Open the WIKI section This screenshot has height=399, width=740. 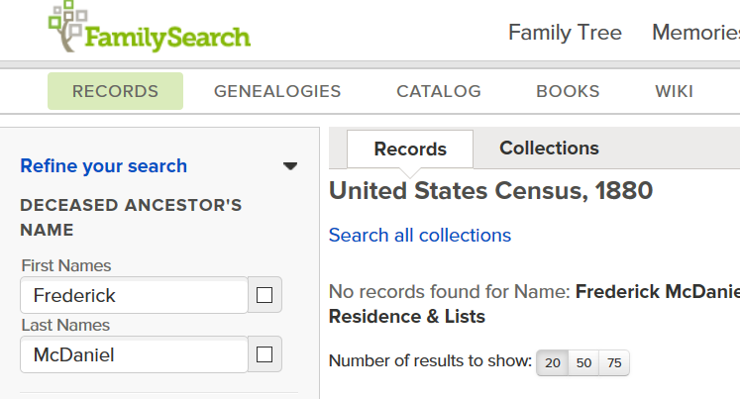pos(674,91)
